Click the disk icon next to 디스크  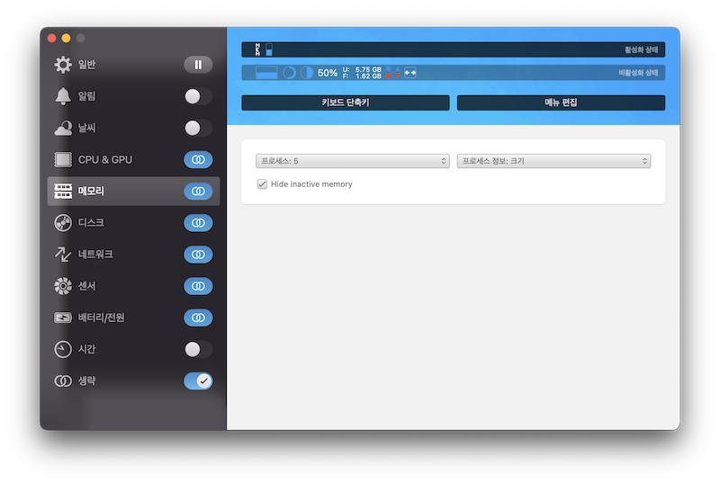click(x=63, y=223)
